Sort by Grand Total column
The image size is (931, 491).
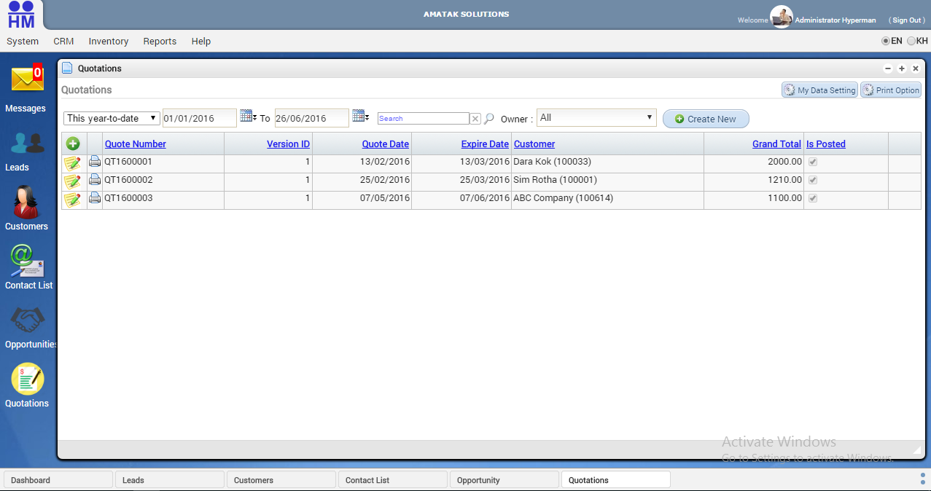[777, 144]
